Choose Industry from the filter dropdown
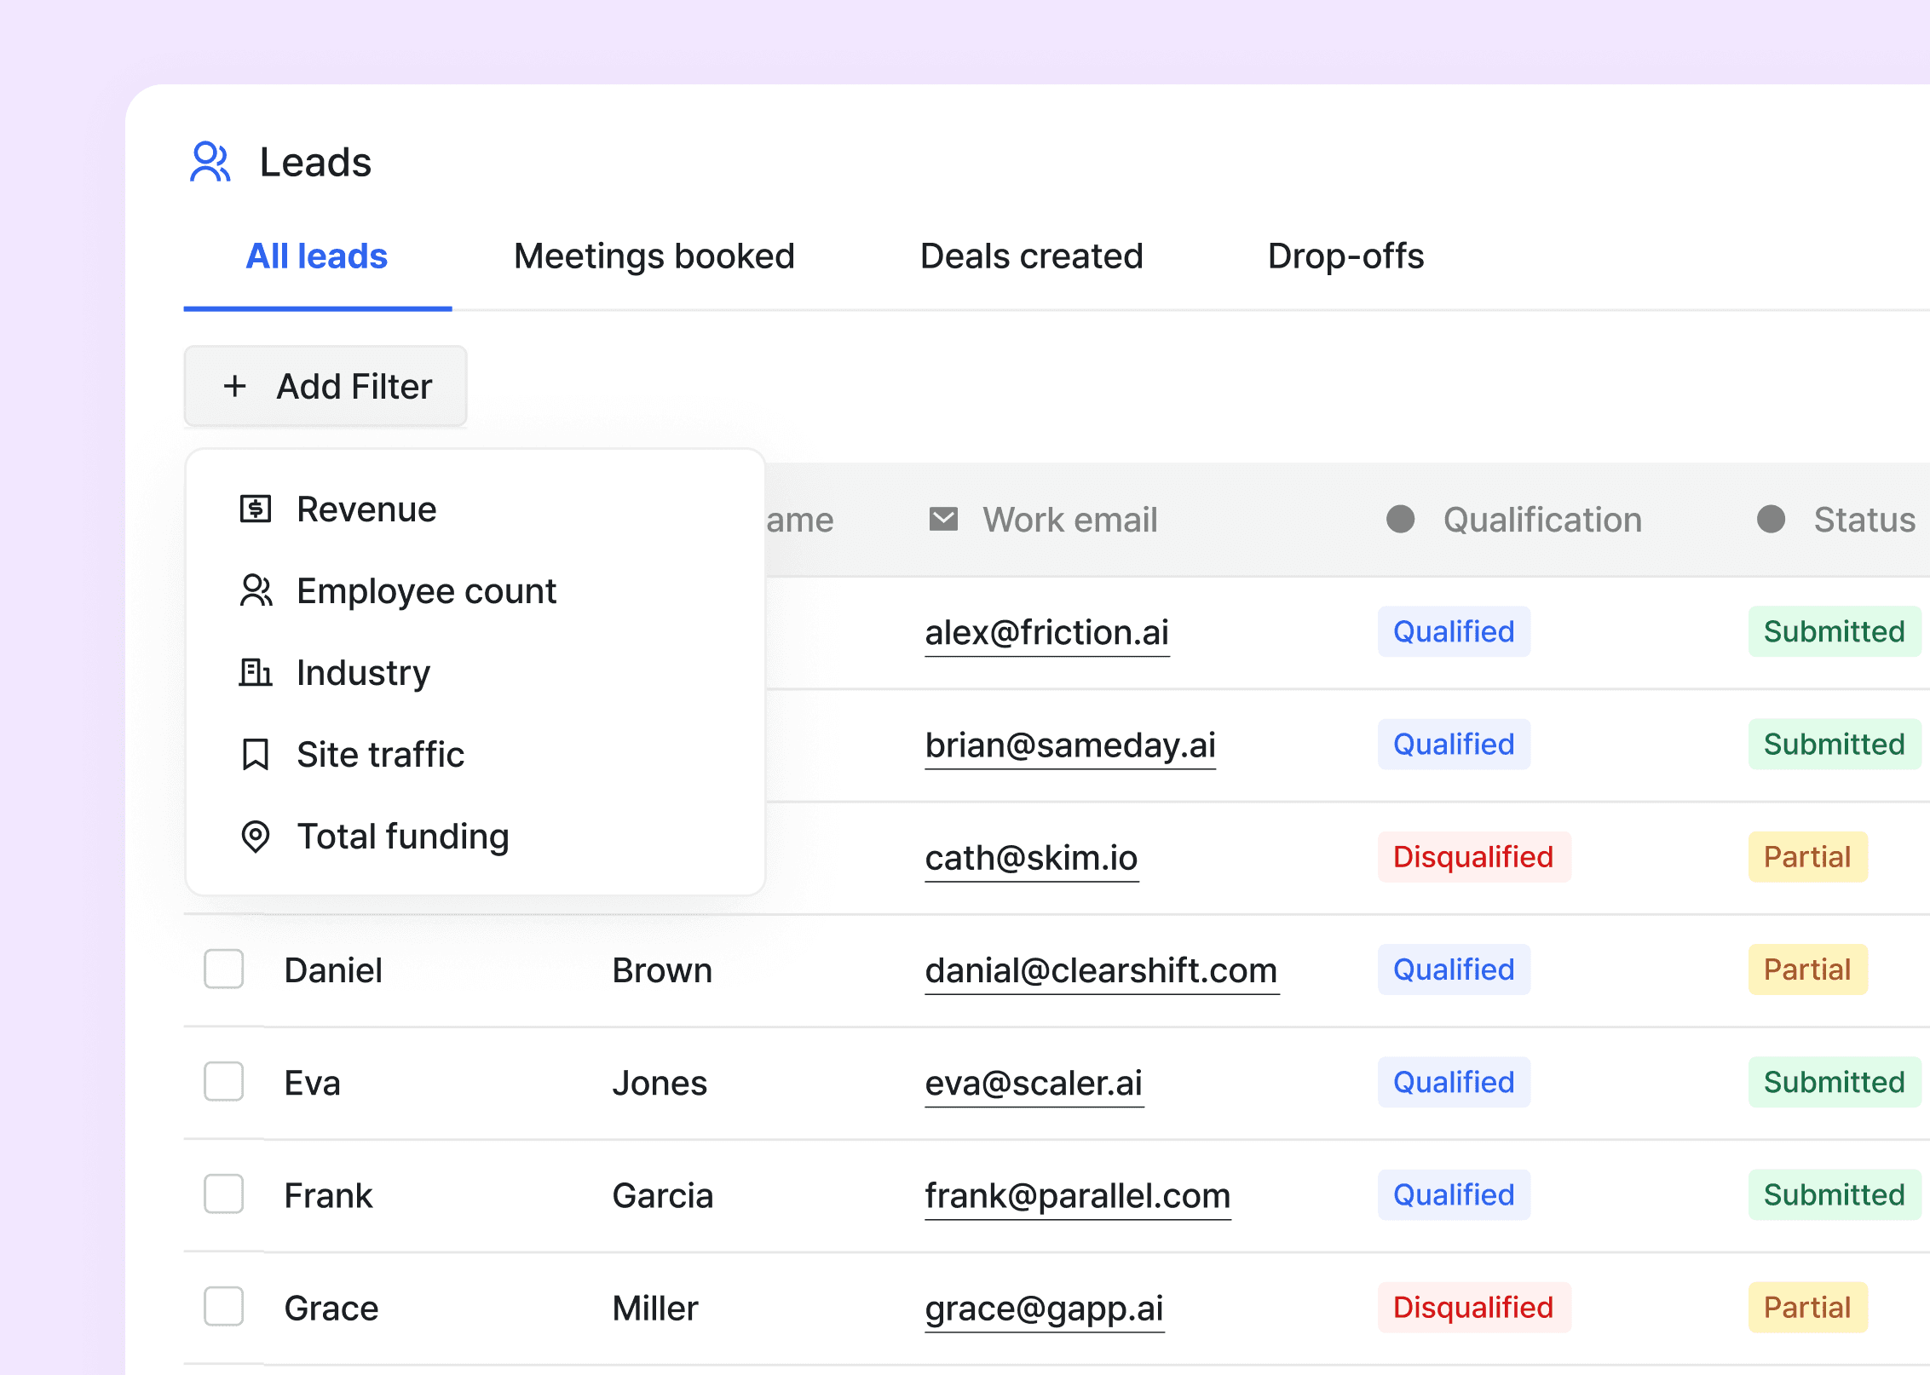This screenshot has height=1375, width=1930. point(363,673)
